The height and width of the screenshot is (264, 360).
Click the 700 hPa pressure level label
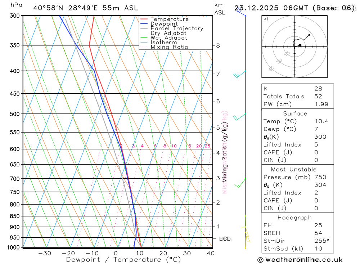click(x=15, y=179)
